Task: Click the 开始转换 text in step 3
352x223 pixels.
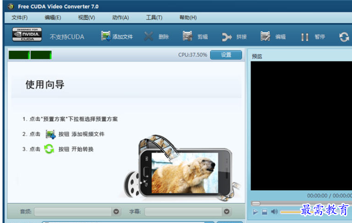Action: (x=83, y=149)
